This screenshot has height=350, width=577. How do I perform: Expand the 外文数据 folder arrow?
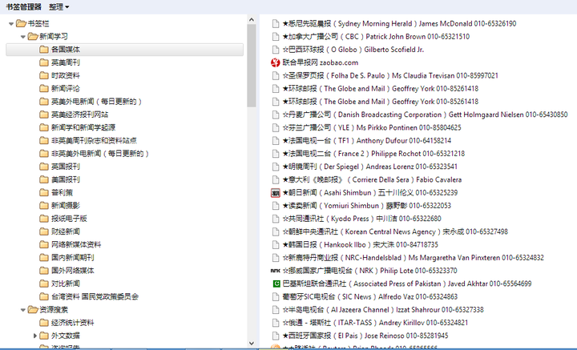coord(35,336)
